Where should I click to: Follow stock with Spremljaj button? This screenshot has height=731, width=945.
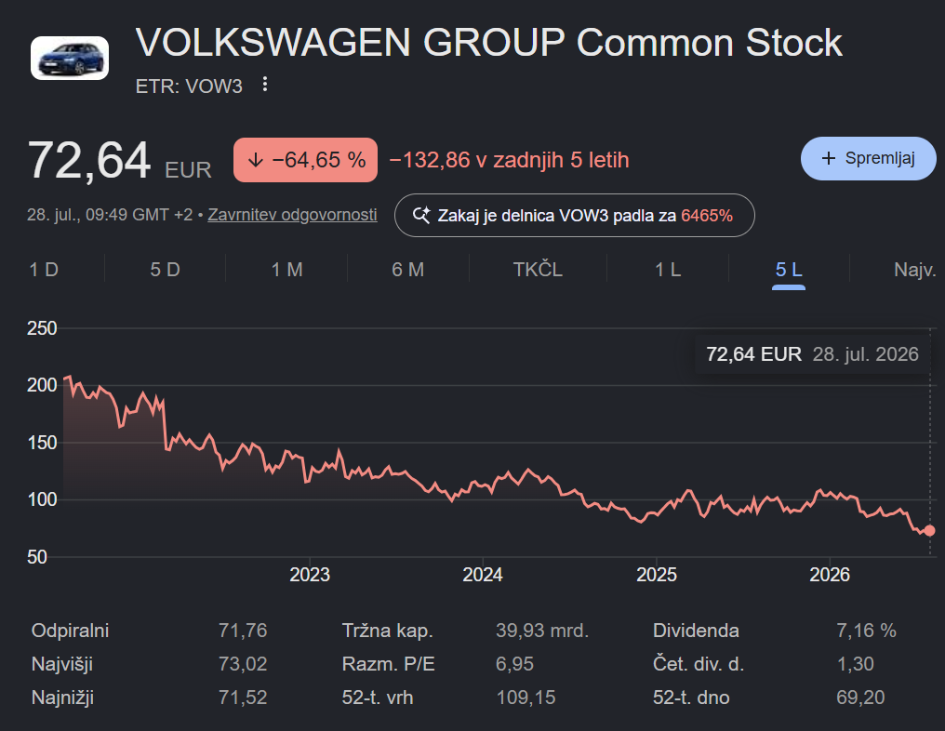[x=868, y=158]
